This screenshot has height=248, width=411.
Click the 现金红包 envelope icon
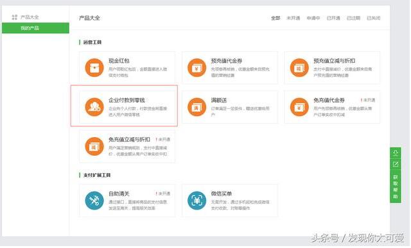(94, 68)
